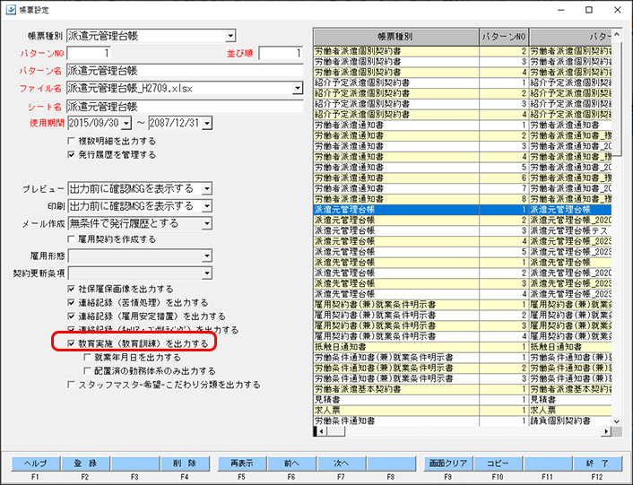Enable the 複数明細を出力する checkbox
This screenshot has height=485, width=633.
click(x=72, y=141)
